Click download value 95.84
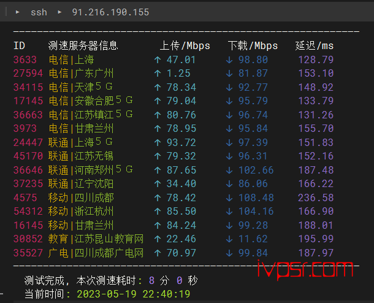Screen dimensions: 374x303 (x=253, y=129)
